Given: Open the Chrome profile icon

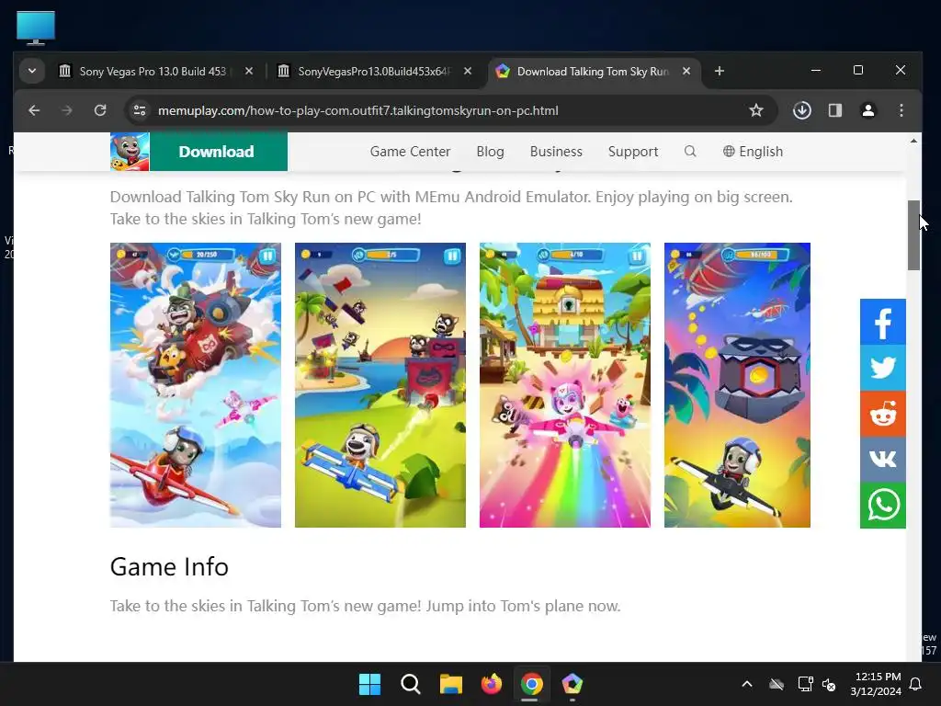Looking at the screenshot, I should 867,110.
